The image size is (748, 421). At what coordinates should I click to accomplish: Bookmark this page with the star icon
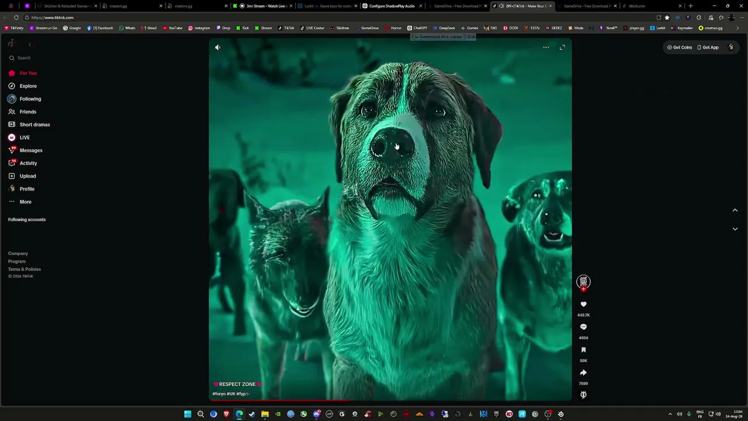pyautogui.click(x=667, y=18)
